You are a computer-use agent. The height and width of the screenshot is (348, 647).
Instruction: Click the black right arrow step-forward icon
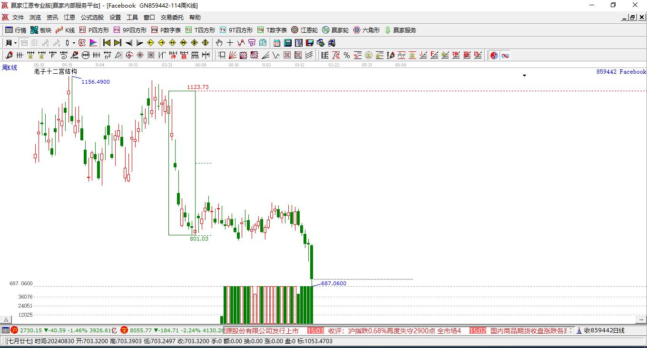pyautogui.click(x=139, y=43)
